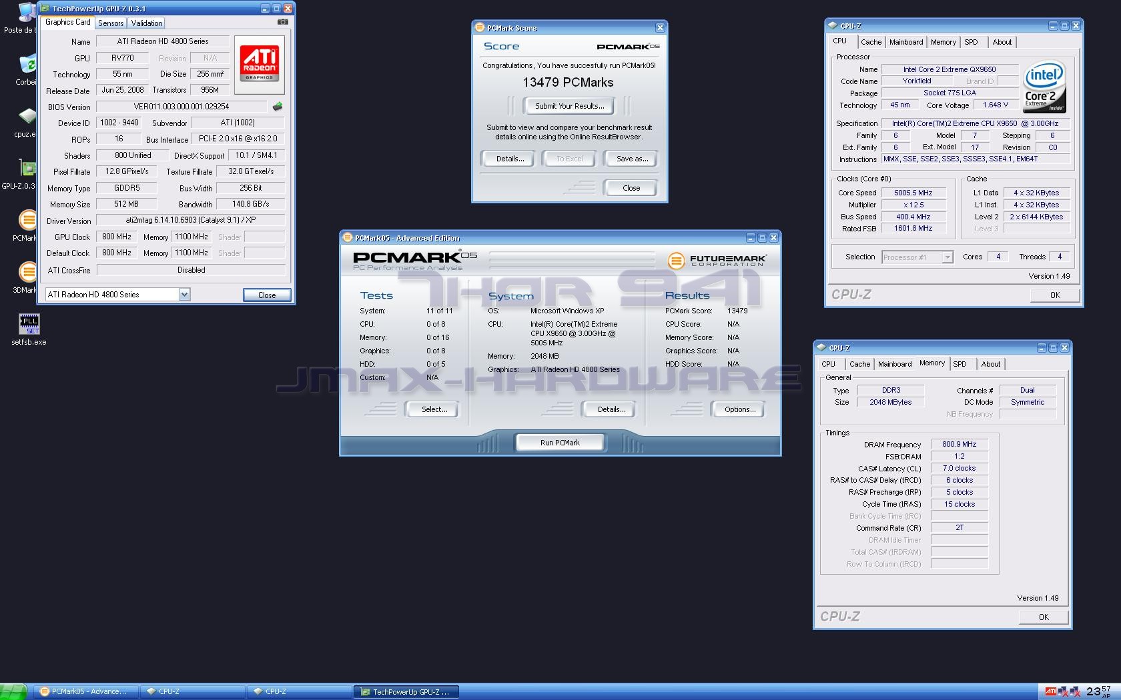Open the setfsb.exe desktop icon
Image resolution: width=1121 pixels, height=700 pixels.
click(29, 329)
